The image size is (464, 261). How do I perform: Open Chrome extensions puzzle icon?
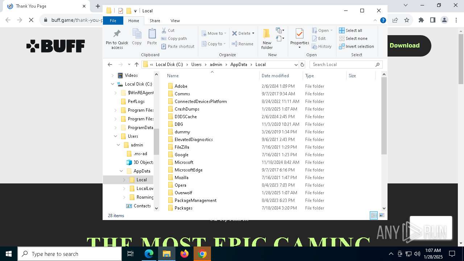[421, 20]
